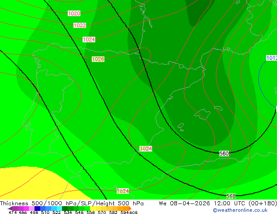Click the legend value 474

[13, 212]
